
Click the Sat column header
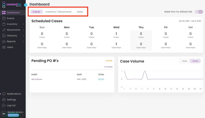pos(191,27)
